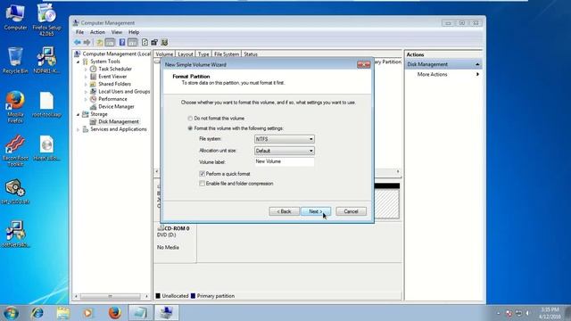This screenshot has width=571, height=321.
Task: Select Shared Folders in the console tree
Action: click(x=114, y=84)
